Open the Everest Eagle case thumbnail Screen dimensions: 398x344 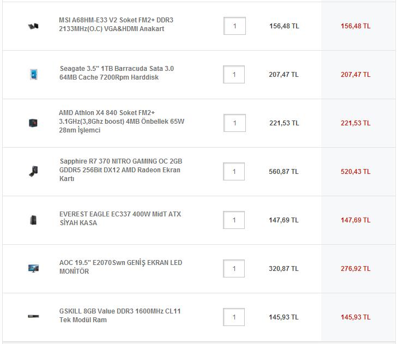(33, 220)
